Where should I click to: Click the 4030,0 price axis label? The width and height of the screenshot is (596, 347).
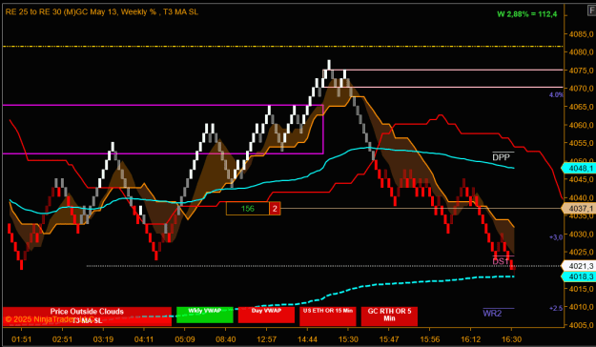581,235
